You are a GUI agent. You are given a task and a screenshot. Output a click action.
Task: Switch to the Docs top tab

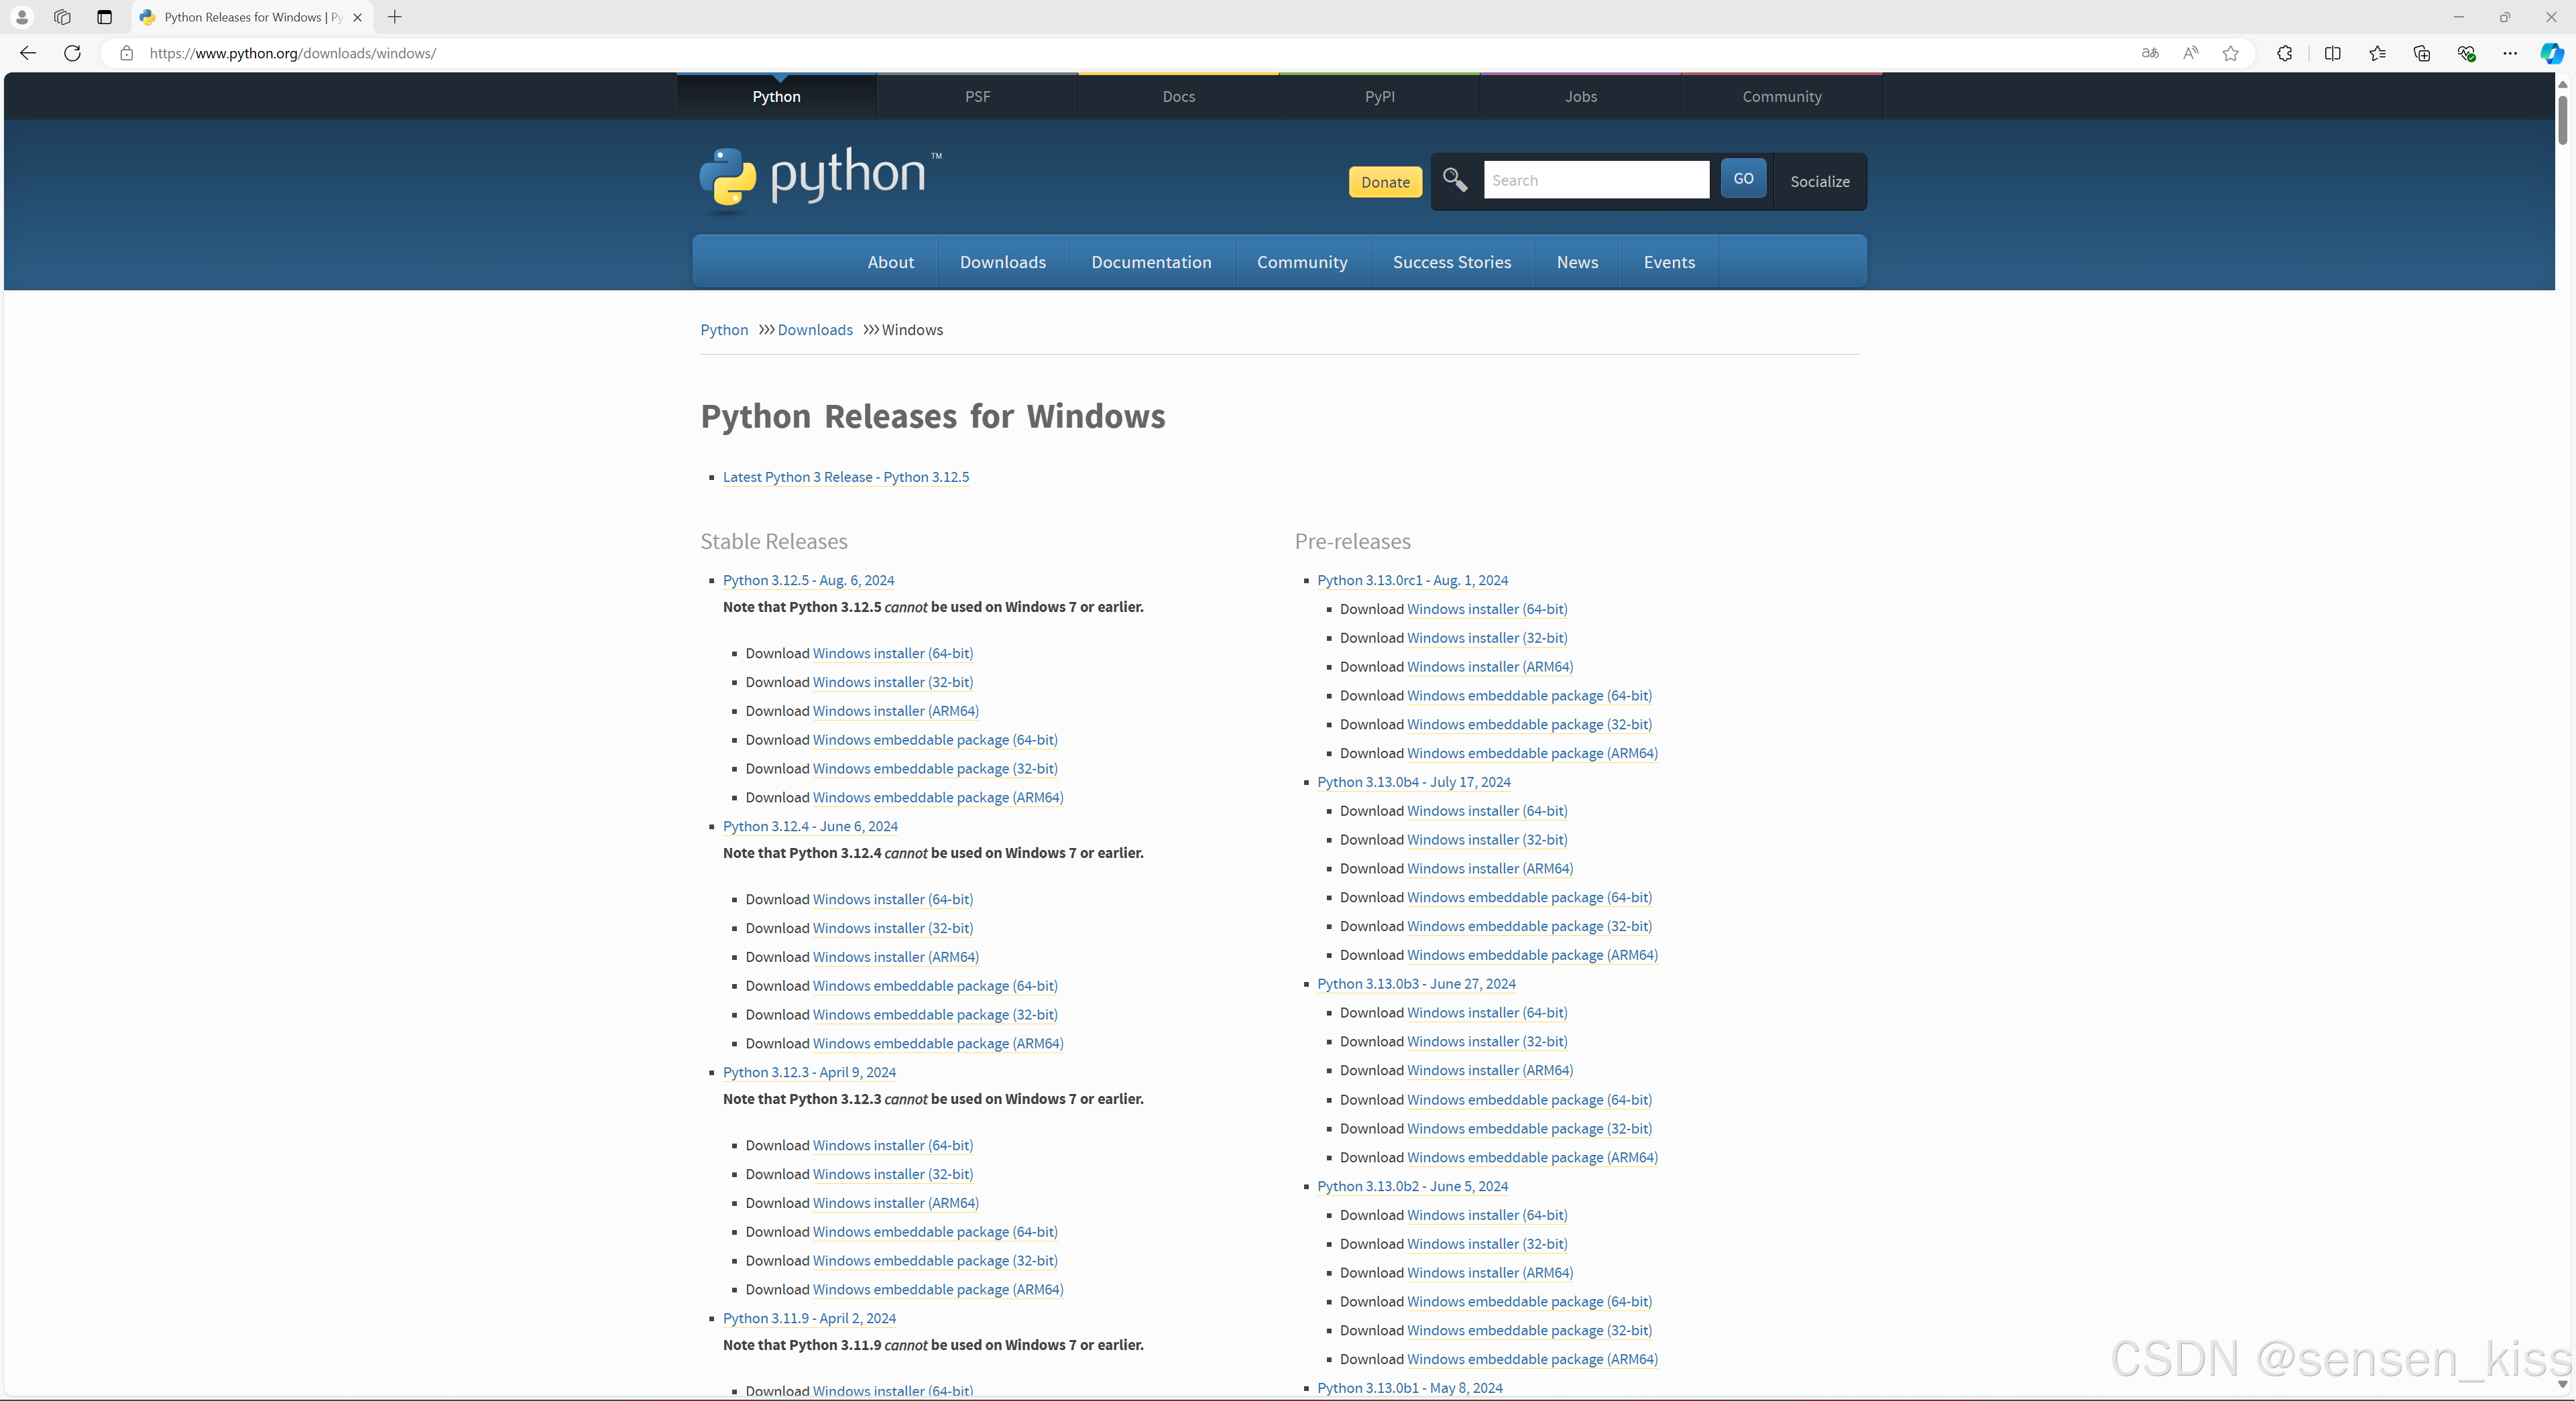pos(1178,96)
